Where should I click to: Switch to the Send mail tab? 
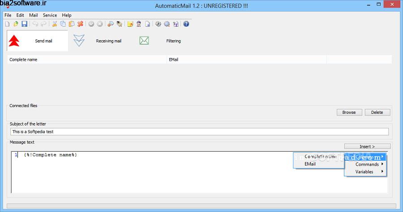point(38,41)
